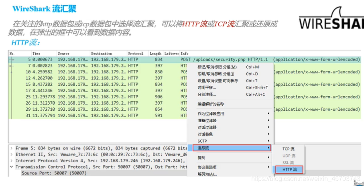Open the 准备过滤器 submenu

click(230, 121)
